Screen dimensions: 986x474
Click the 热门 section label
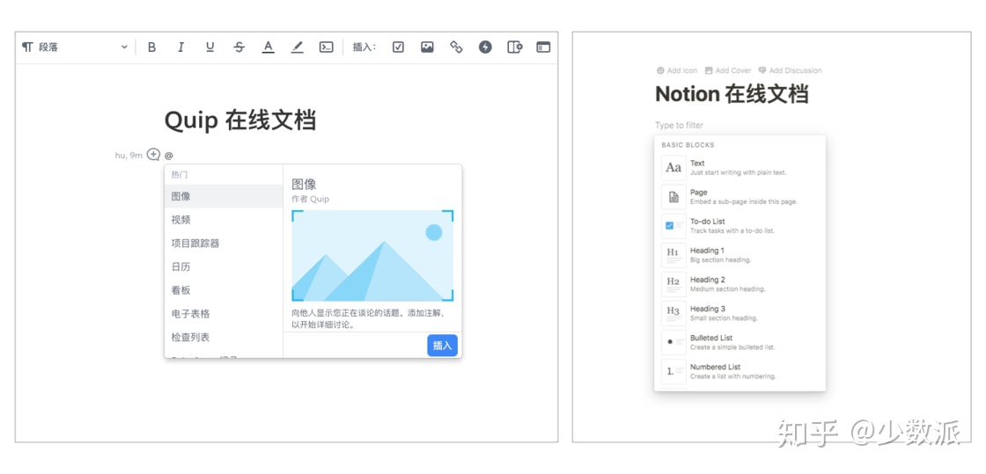[x=180, y=174]
